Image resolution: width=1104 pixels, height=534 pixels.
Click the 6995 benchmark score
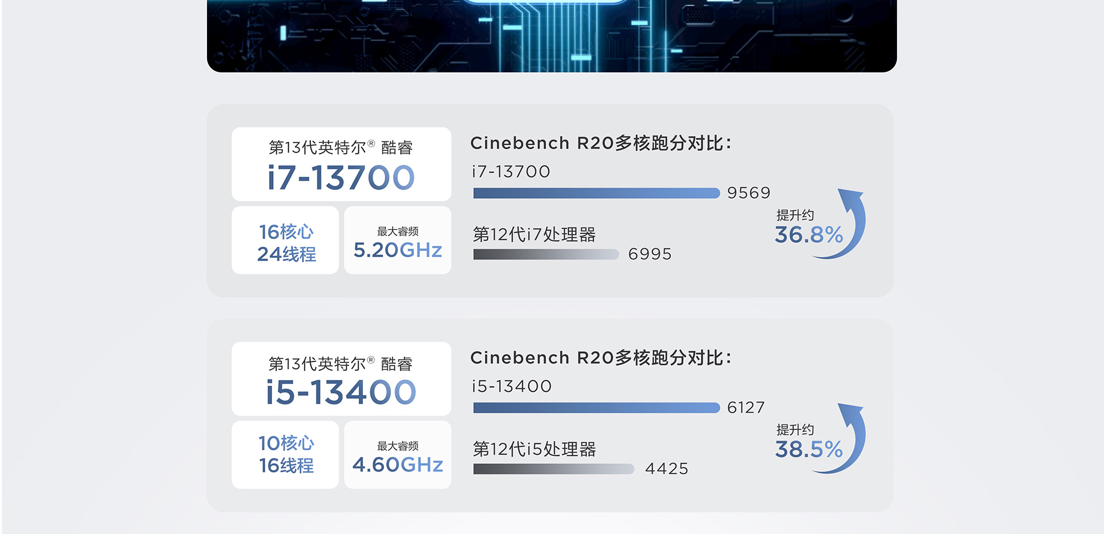pyautogui.click(x=650, y=254)
